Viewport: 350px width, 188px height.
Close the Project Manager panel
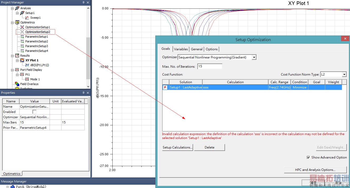pos(88,2)
